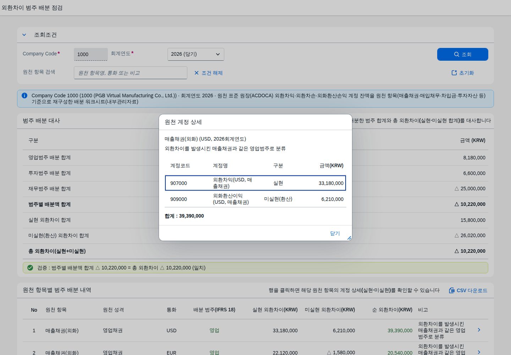Viewport: 511px width, 355px height.
Task: Click the 미실현(환산) cell in dialog
Action: click(278, 199)
